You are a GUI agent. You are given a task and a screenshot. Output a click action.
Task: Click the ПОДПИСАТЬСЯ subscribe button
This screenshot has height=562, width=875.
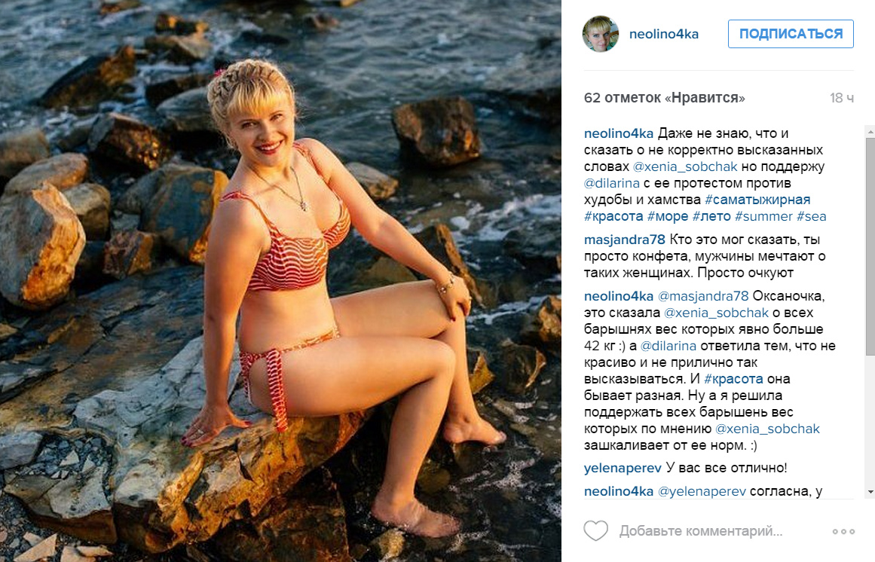pos(791,34)
